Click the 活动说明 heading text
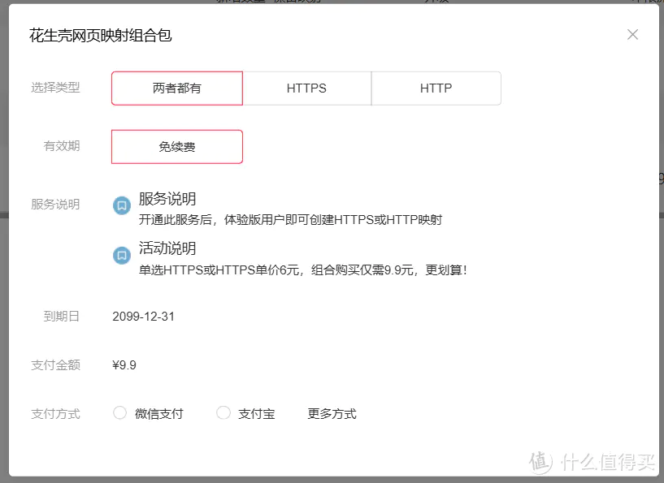 click(x=167, y=248)
